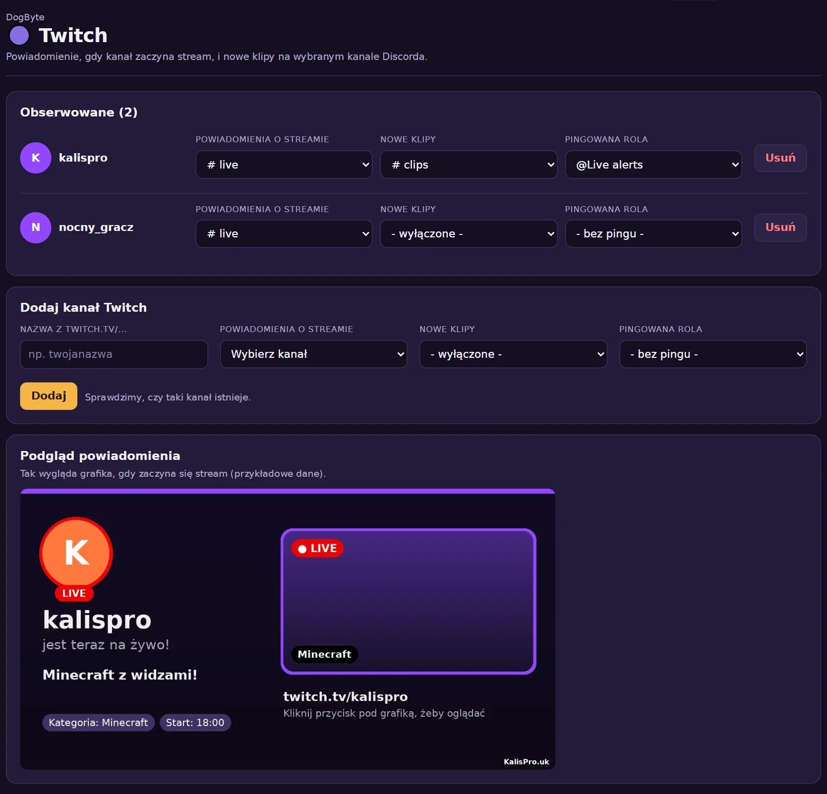This screenshot has width=827, height=794.
Task: Click the Minecraft tag on the thumbnail
Action: point(325,655)
